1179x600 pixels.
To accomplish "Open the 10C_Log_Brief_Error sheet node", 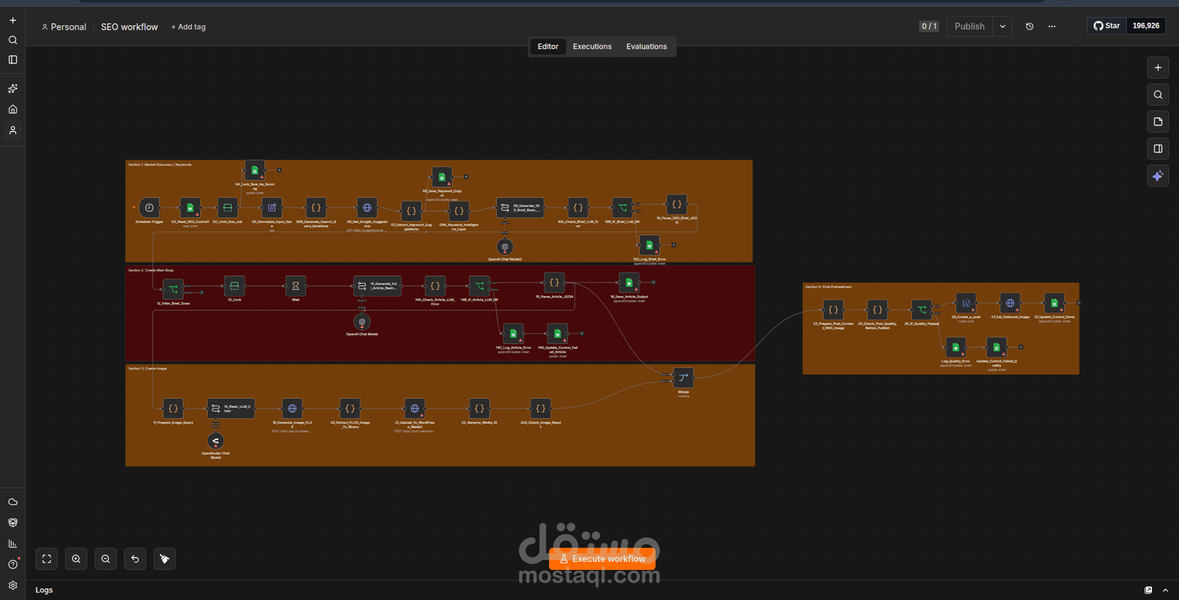I will (649, 245).
